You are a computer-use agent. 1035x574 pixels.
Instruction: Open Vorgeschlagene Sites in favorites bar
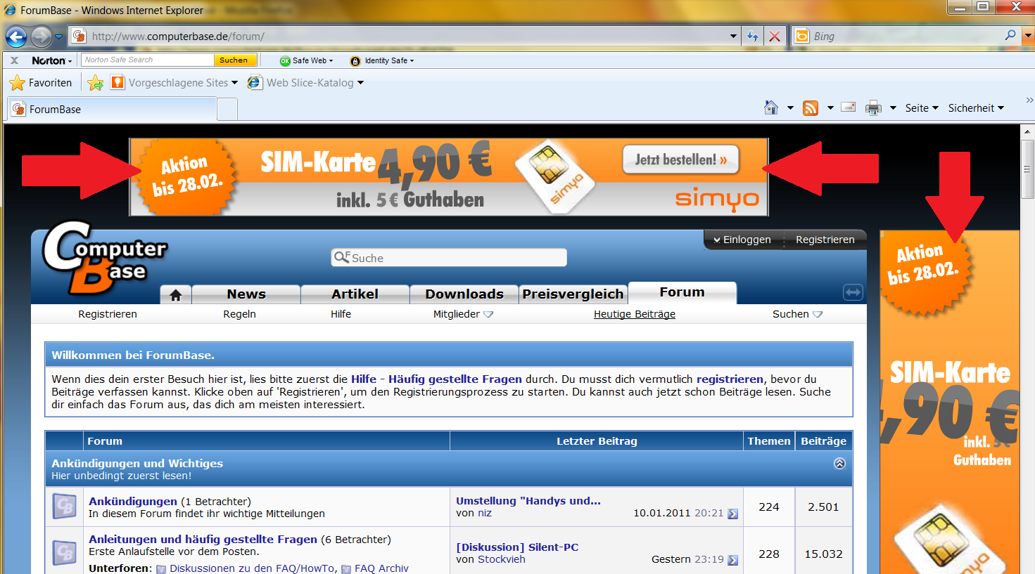pos(174,83)
